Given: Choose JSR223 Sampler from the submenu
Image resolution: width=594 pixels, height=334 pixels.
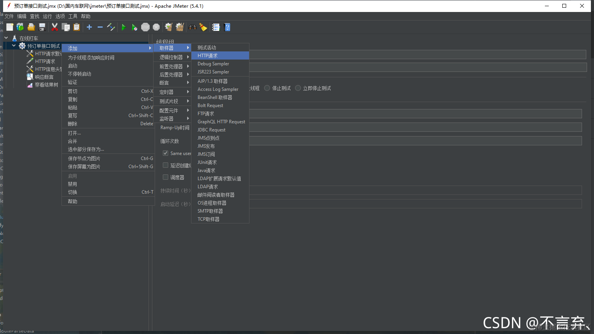Looking at the screenshot, I should [x=220, y=72].
